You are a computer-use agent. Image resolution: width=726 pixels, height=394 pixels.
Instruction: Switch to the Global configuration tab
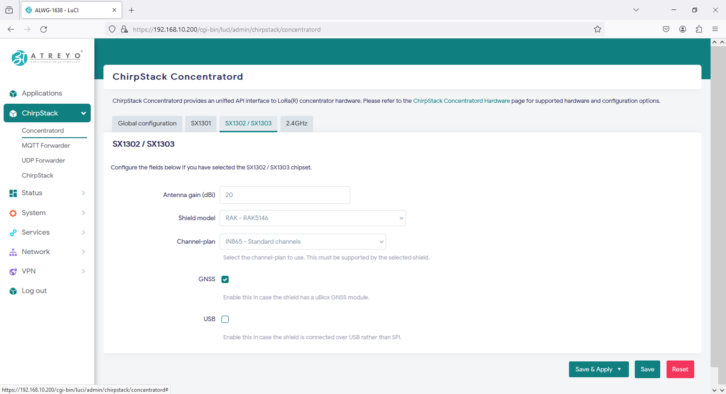tap(147, 124)
